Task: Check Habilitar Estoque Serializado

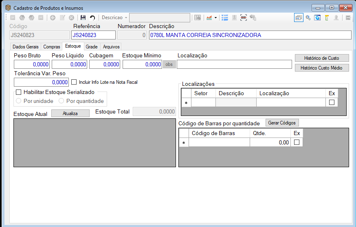Action: pyautogui.click(x=19, y=92)
